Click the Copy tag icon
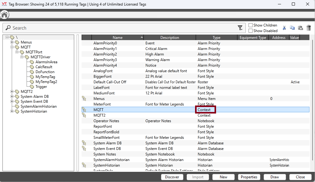Image resolution: width=315 pixels, height=182 pixels. tap(292, 28)
